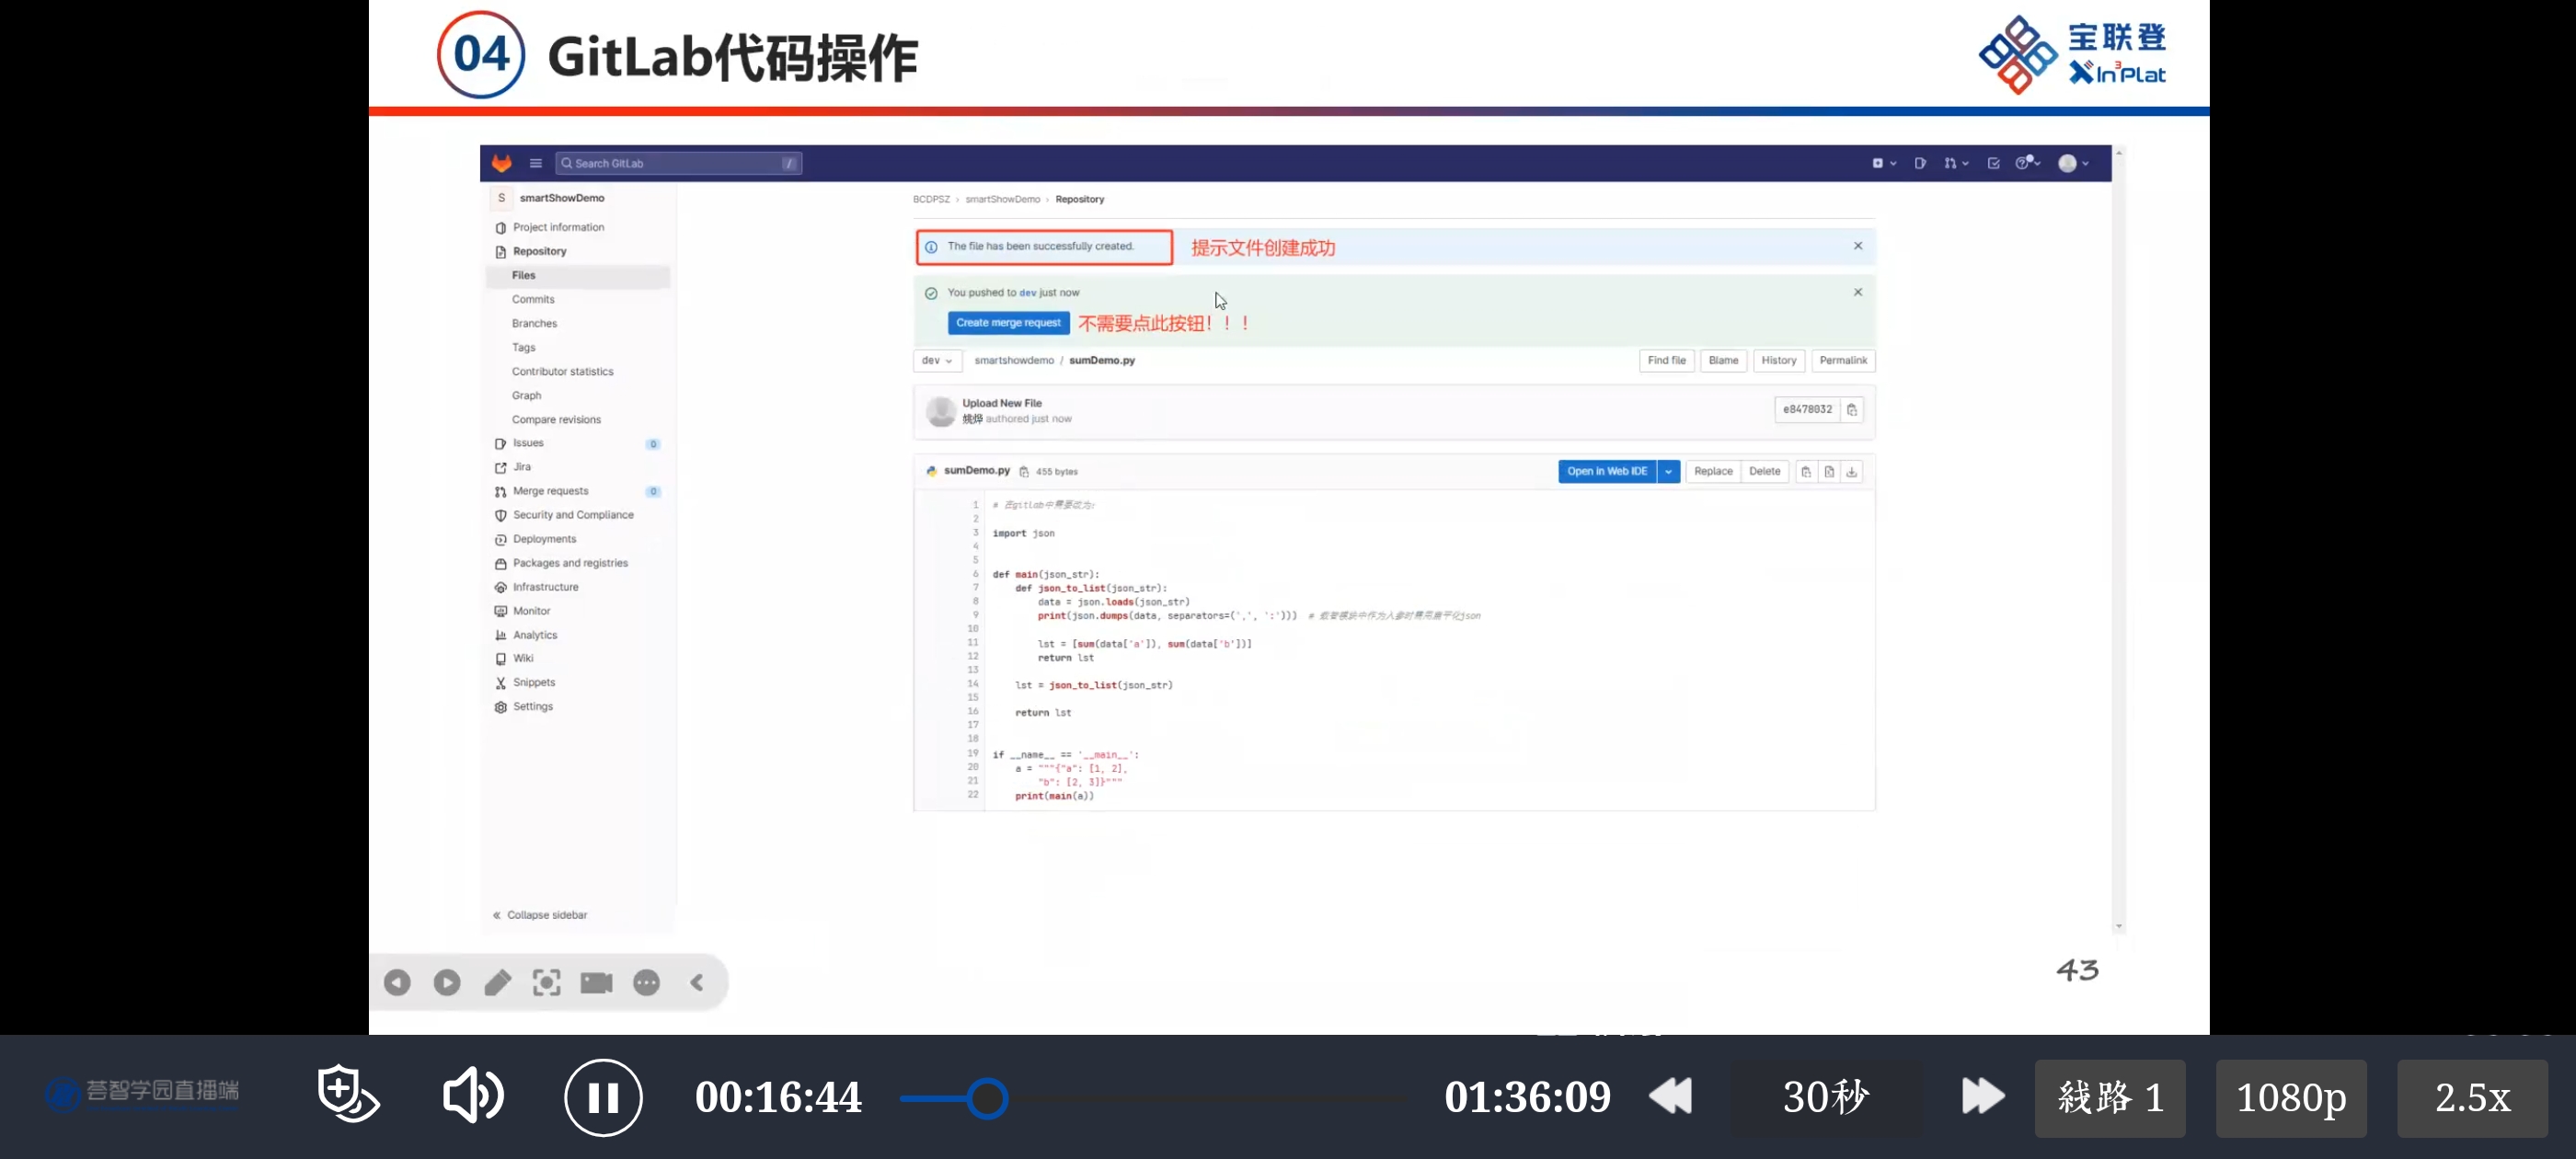This screenshot has width=2576, height=1159.
Task: Collapse the floating toolbar chevron
Action: coord(697,983)
